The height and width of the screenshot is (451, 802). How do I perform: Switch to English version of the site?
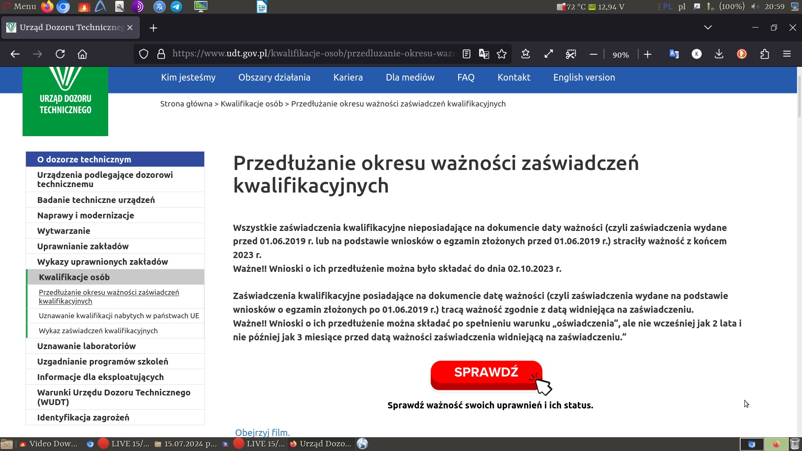pyautogui.click(x=584, y=77)
